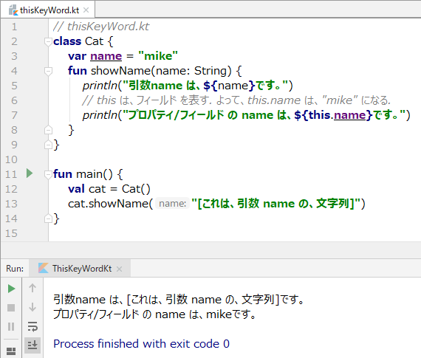
Task: Stop the running process via the square button
Action: (x=11, y=308)
